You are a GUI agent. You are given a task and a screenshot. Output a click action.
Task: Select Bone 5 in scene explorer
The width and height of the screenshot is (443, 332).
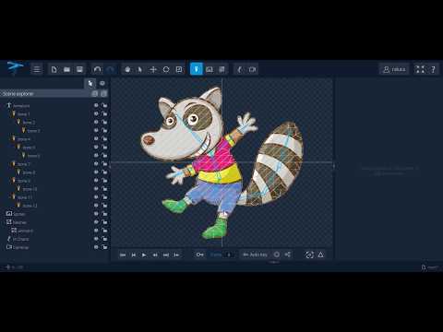[29, 148]
